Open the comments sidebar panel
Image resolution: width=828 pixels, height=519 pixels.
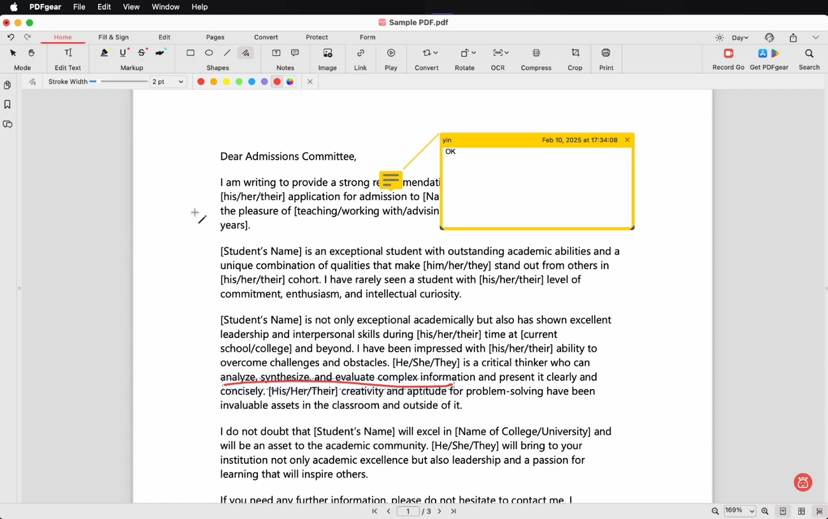pos(8,125)
